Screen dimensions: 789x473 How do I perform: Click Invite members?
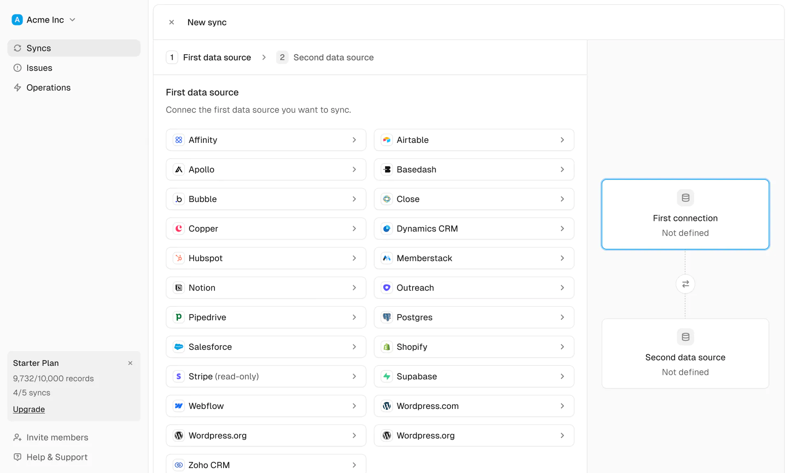[51, 437]
